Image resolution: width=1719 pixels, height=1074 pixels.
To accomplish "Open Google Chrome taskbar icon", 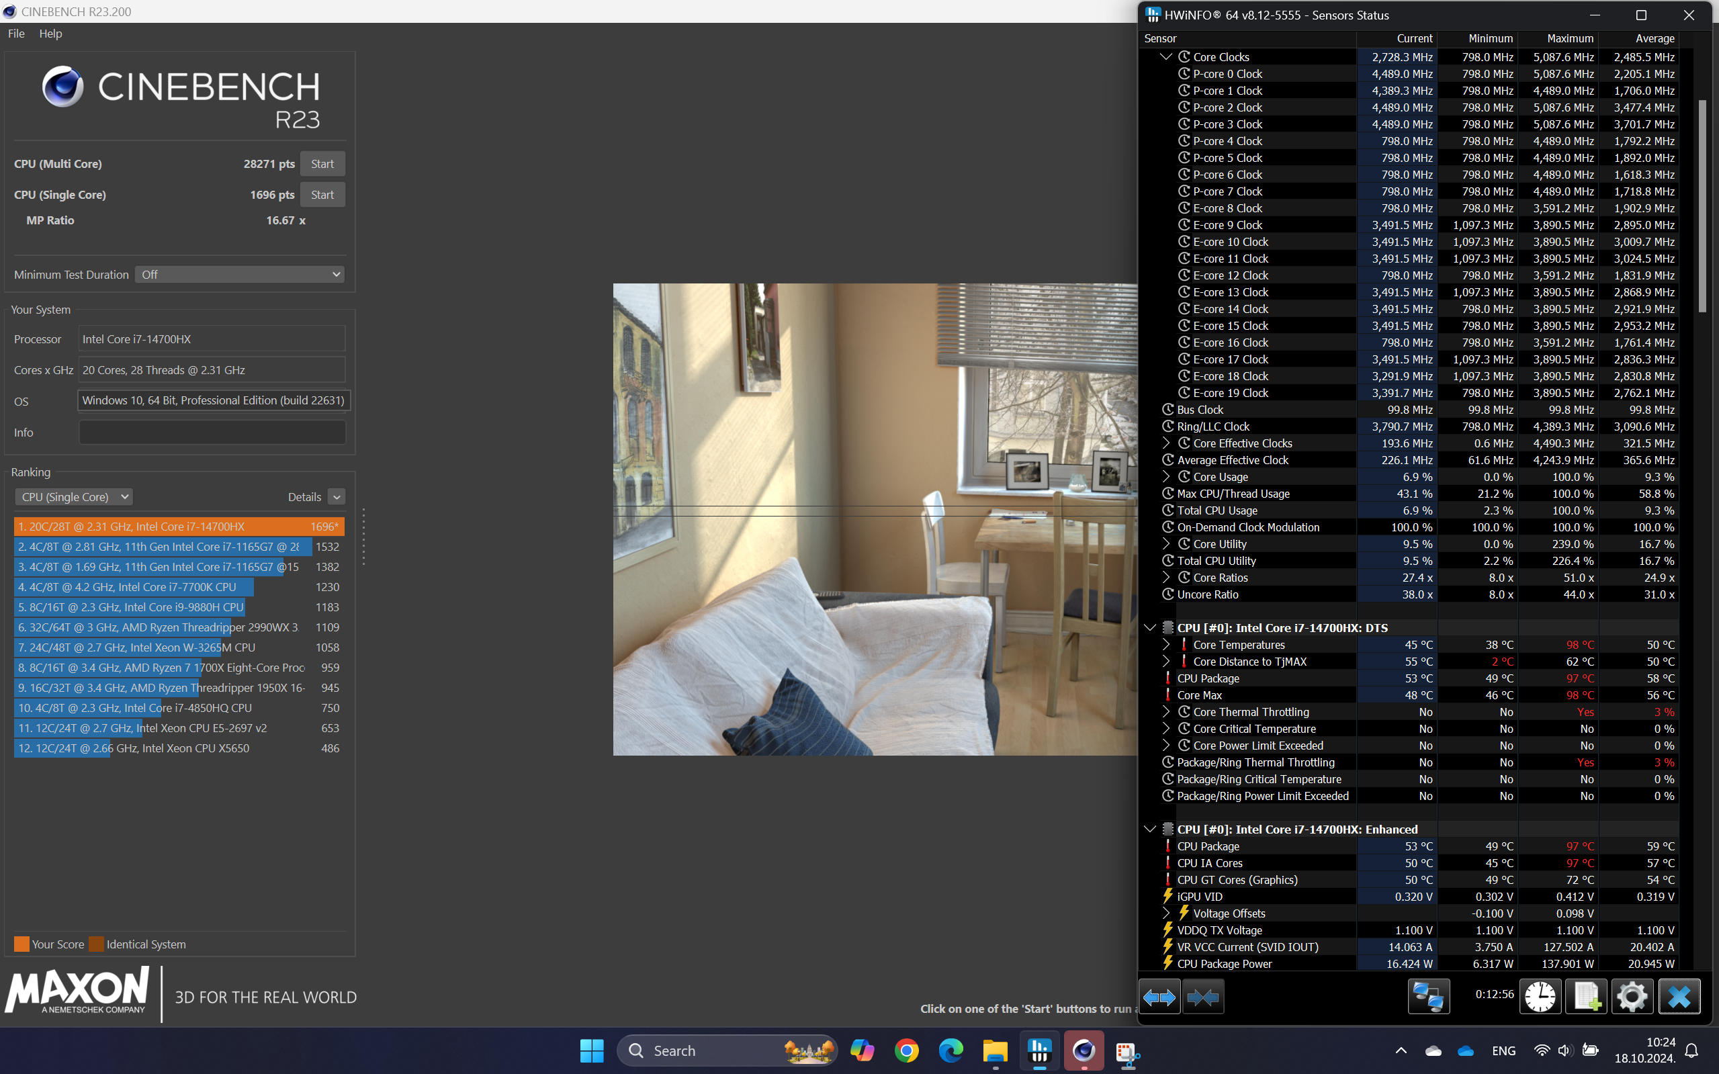I will [x=906, y=1050].
